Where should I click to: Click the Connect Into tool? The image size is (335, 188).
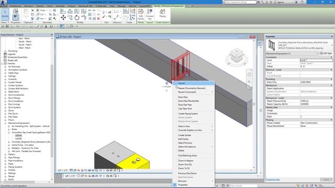[x=150, y=14]
